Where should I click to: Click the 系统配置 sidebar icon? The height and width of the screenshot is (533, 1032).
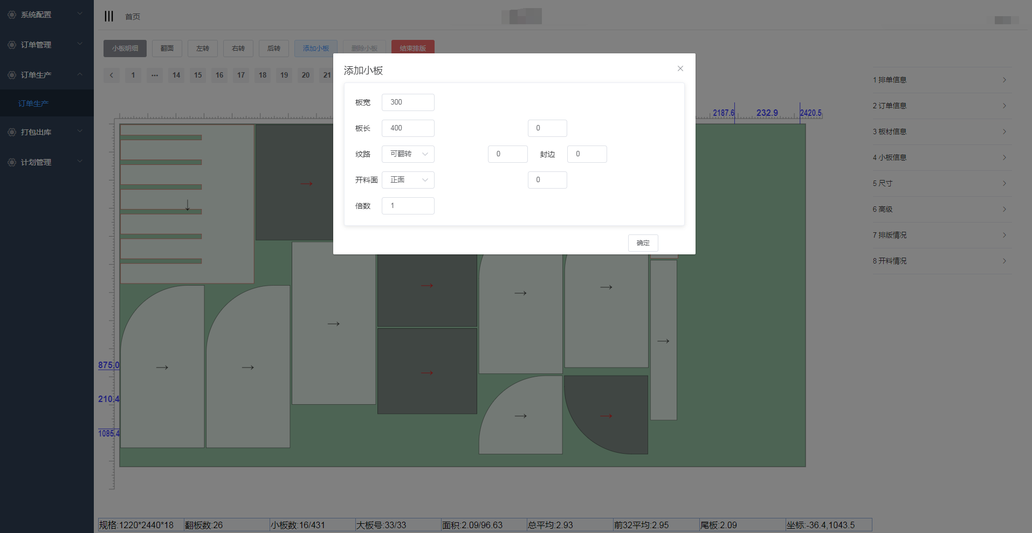click(x=12, y=15)
